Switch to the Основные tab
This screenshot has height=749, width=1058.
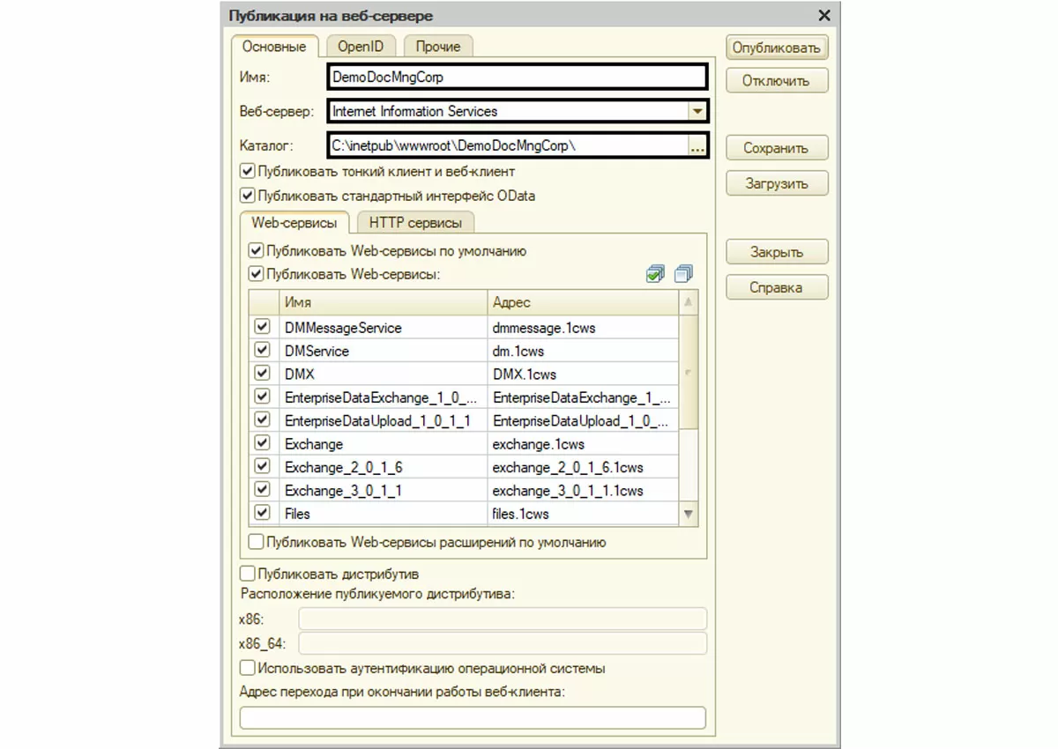[274, 47]
